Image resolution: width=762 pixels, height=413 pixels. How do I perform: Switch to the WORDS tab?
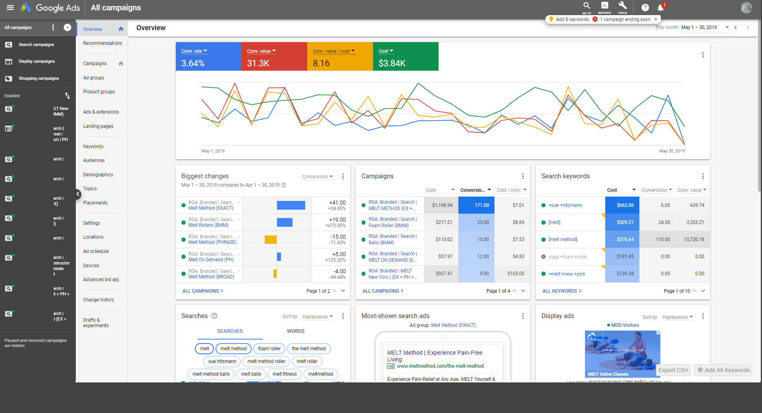(x=296, y=331)
